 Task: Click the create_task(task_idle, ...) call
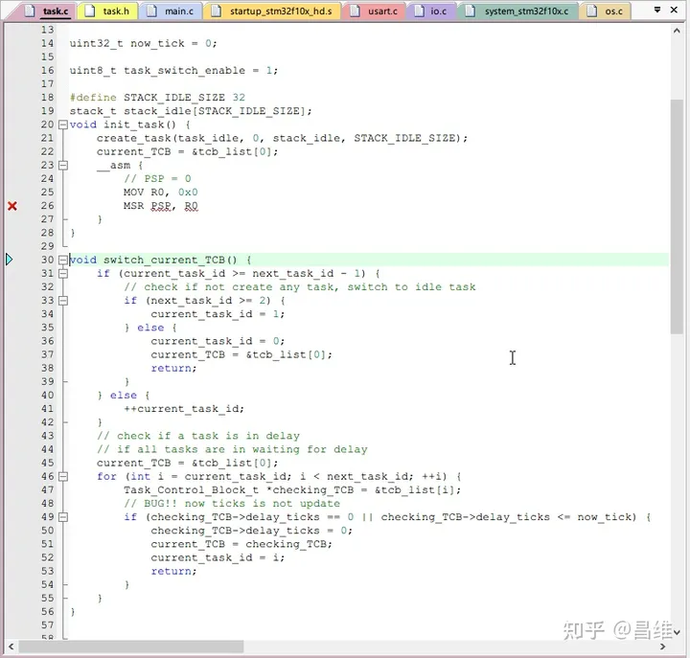(x=282, y=138)
